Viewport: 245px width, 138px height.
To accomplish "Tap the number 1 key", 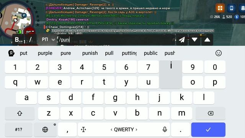I will point(15,67).
